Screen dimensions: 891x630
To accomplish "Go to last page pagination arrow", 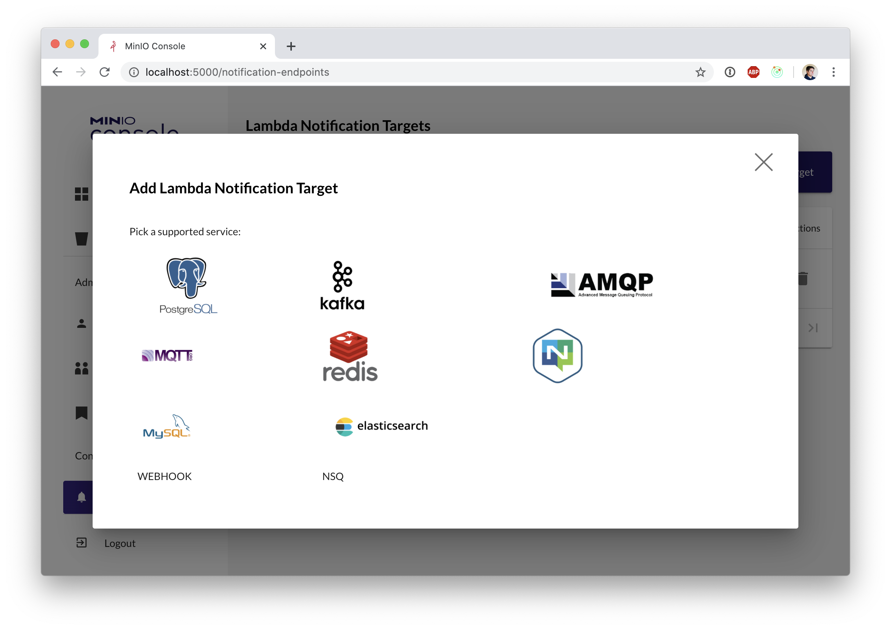I will 813,328.
